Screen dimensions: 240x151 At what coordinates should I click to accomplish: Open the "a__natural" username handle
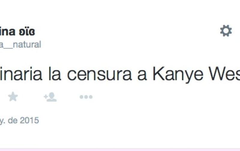coord(20,44)
